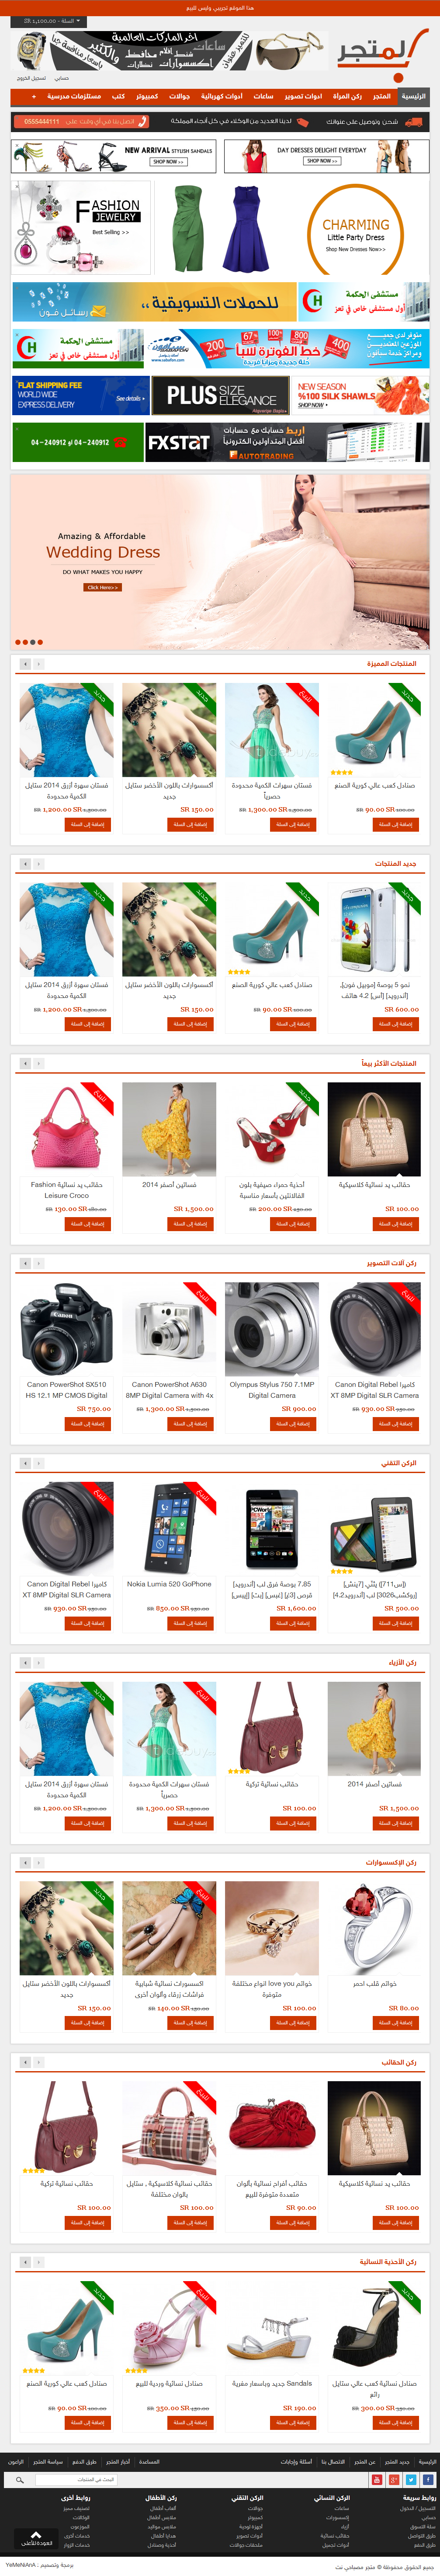Open الرئيسية home tab in main navigation
Image resolution: width=440 pixels, height=2576 pixels.
coord(413,97)
